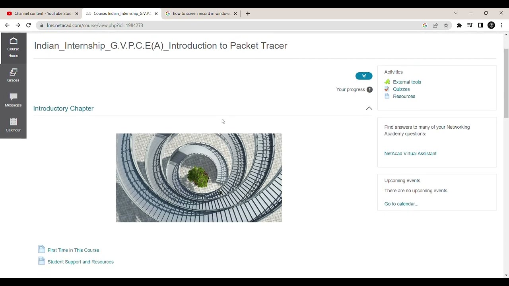Click the Activities block heading
Image resolution: width=509 pixels, height=286 pixels.
click(393, 72)
